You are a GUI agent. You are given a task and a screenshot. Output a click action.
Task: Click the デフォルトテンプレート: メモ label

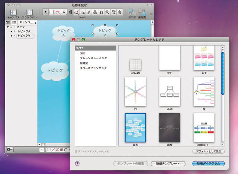tap(93, 151)
